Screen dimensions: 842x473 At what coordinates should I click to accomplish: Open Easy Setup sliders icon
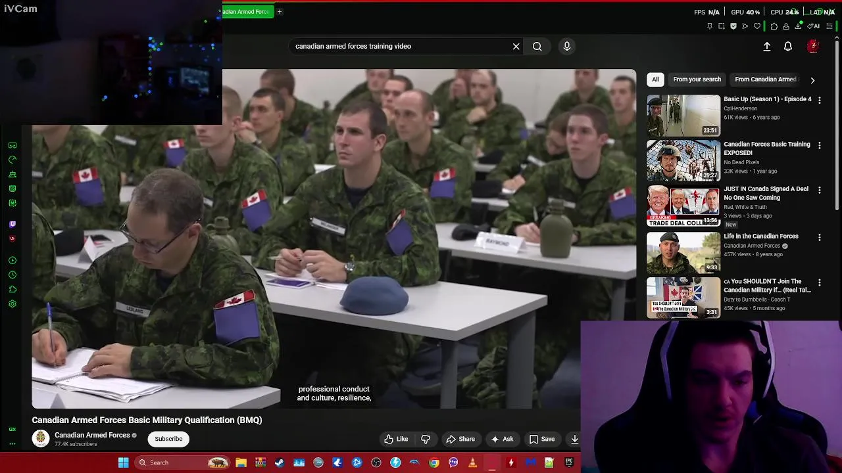pos(830,26)
